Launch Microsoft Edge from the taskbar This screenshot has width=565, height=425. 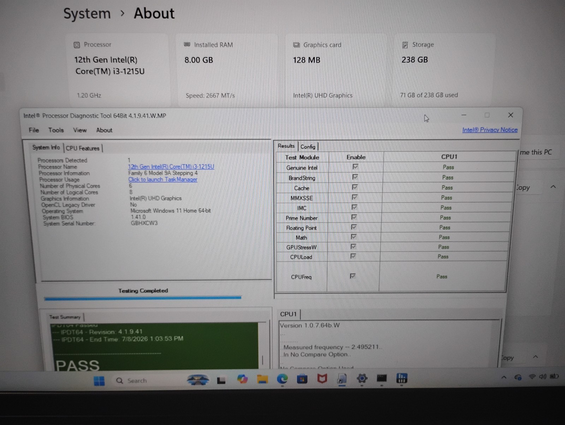282,379
